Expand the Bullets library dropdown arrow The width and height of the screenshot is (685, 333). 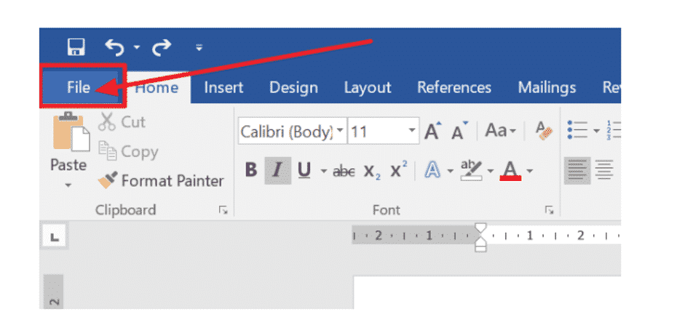tap(596, 130)
